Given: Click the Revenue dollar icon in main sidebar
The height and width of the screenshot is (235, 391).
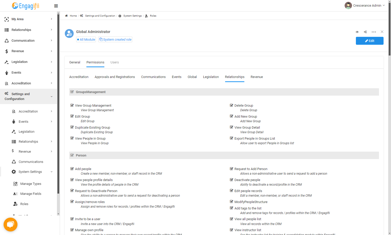Looking at the screenshot, I should point(7,51).
